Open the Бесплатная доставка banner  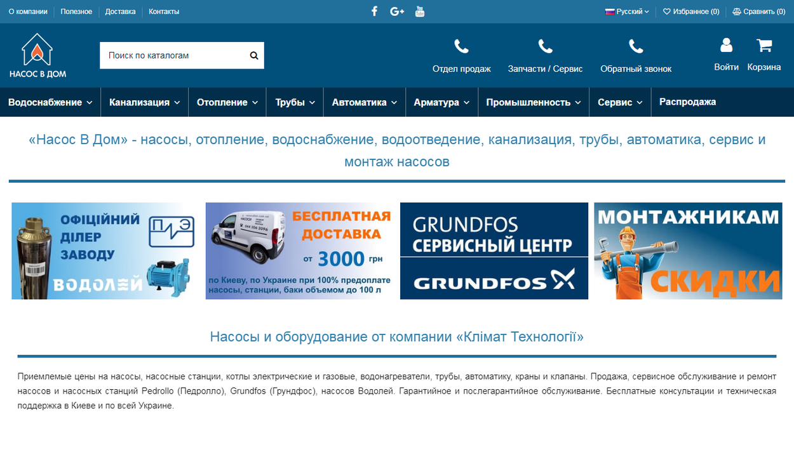300,251
